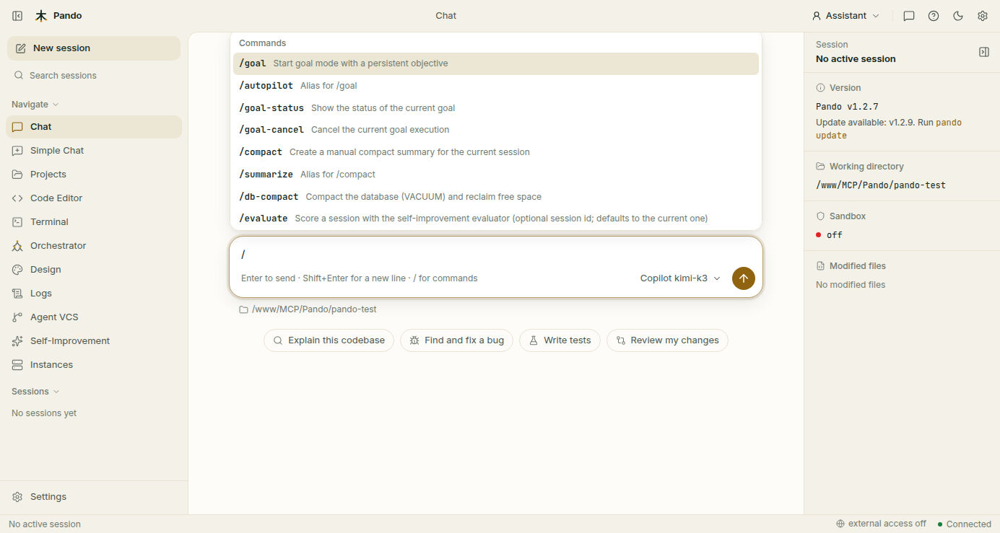This screenshot has height=533, width=1000.
Task: Click the external access off status
Action: (881, 524)
